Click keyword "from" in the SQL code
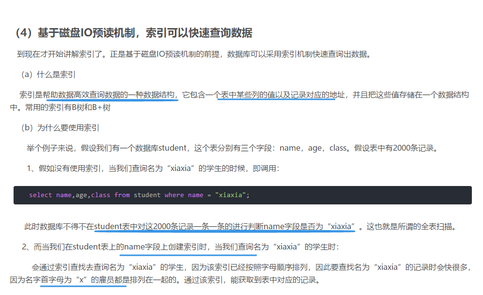 coord(122,195)
